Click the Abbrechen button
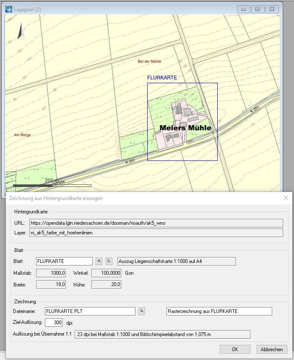 click(272, 349)
